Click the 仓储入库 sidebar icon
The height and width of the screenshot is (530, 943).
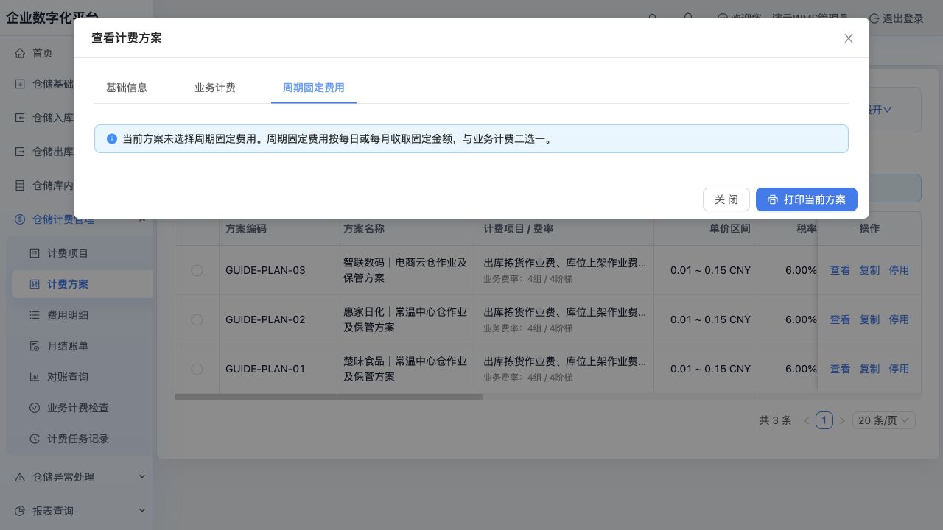[20, 118]
